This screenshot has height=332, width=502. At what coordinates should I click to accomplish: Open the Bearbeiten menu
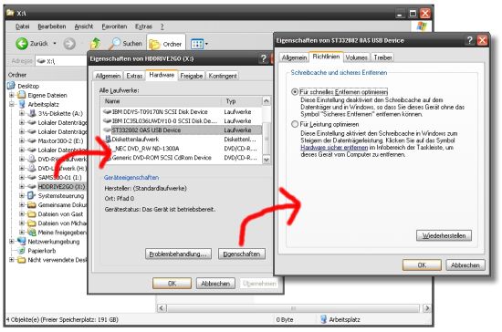51,26
